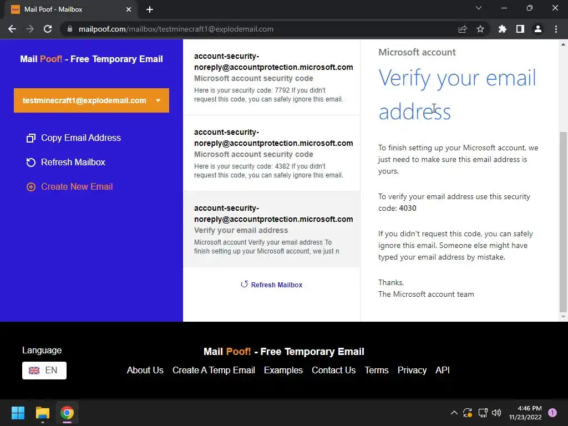Close the Mail Poof - Mailbox tab
The width and height of the screenshot is (568, 426).
click(129, 9)
